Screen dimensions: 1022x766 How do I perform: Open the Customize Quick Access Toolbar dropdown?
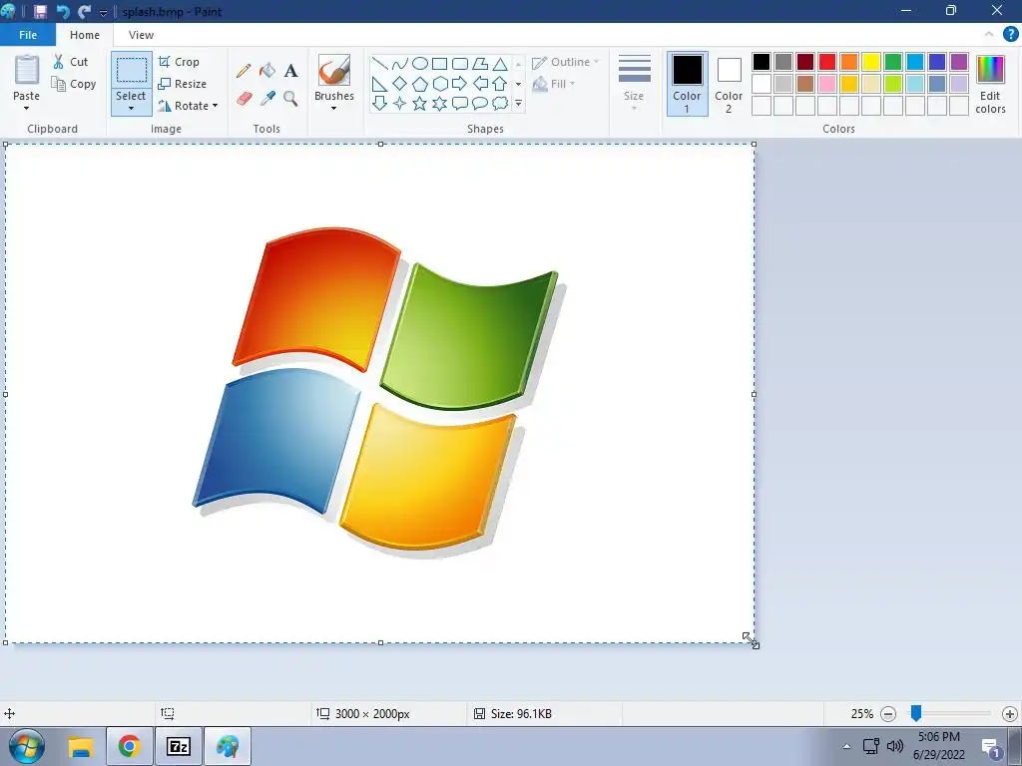point(103,12)
